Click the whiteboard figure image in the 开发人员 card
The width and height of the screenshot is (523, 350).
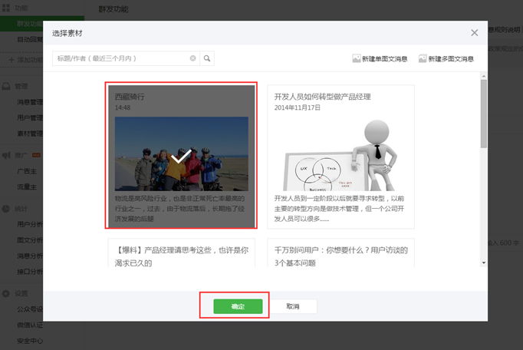(x=340, y=154)
